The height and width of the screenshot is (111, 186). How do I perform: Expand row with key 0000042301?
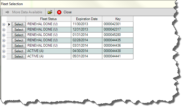[x=4, y=24]
